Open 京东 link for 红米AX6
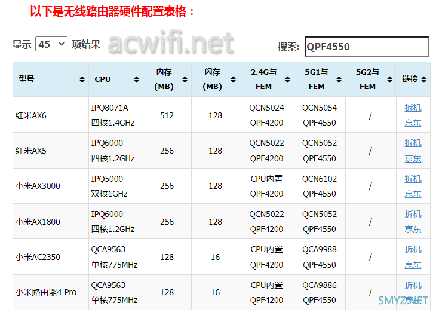Viewport: 436px width, 312px height. (x=413, y=123)
